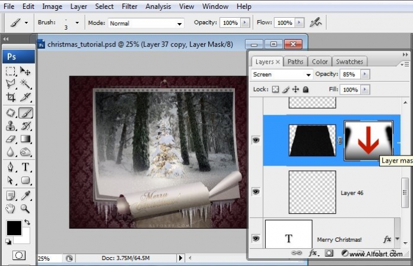Open the brush Mode Normal dropdown

[x=146, y=23]
